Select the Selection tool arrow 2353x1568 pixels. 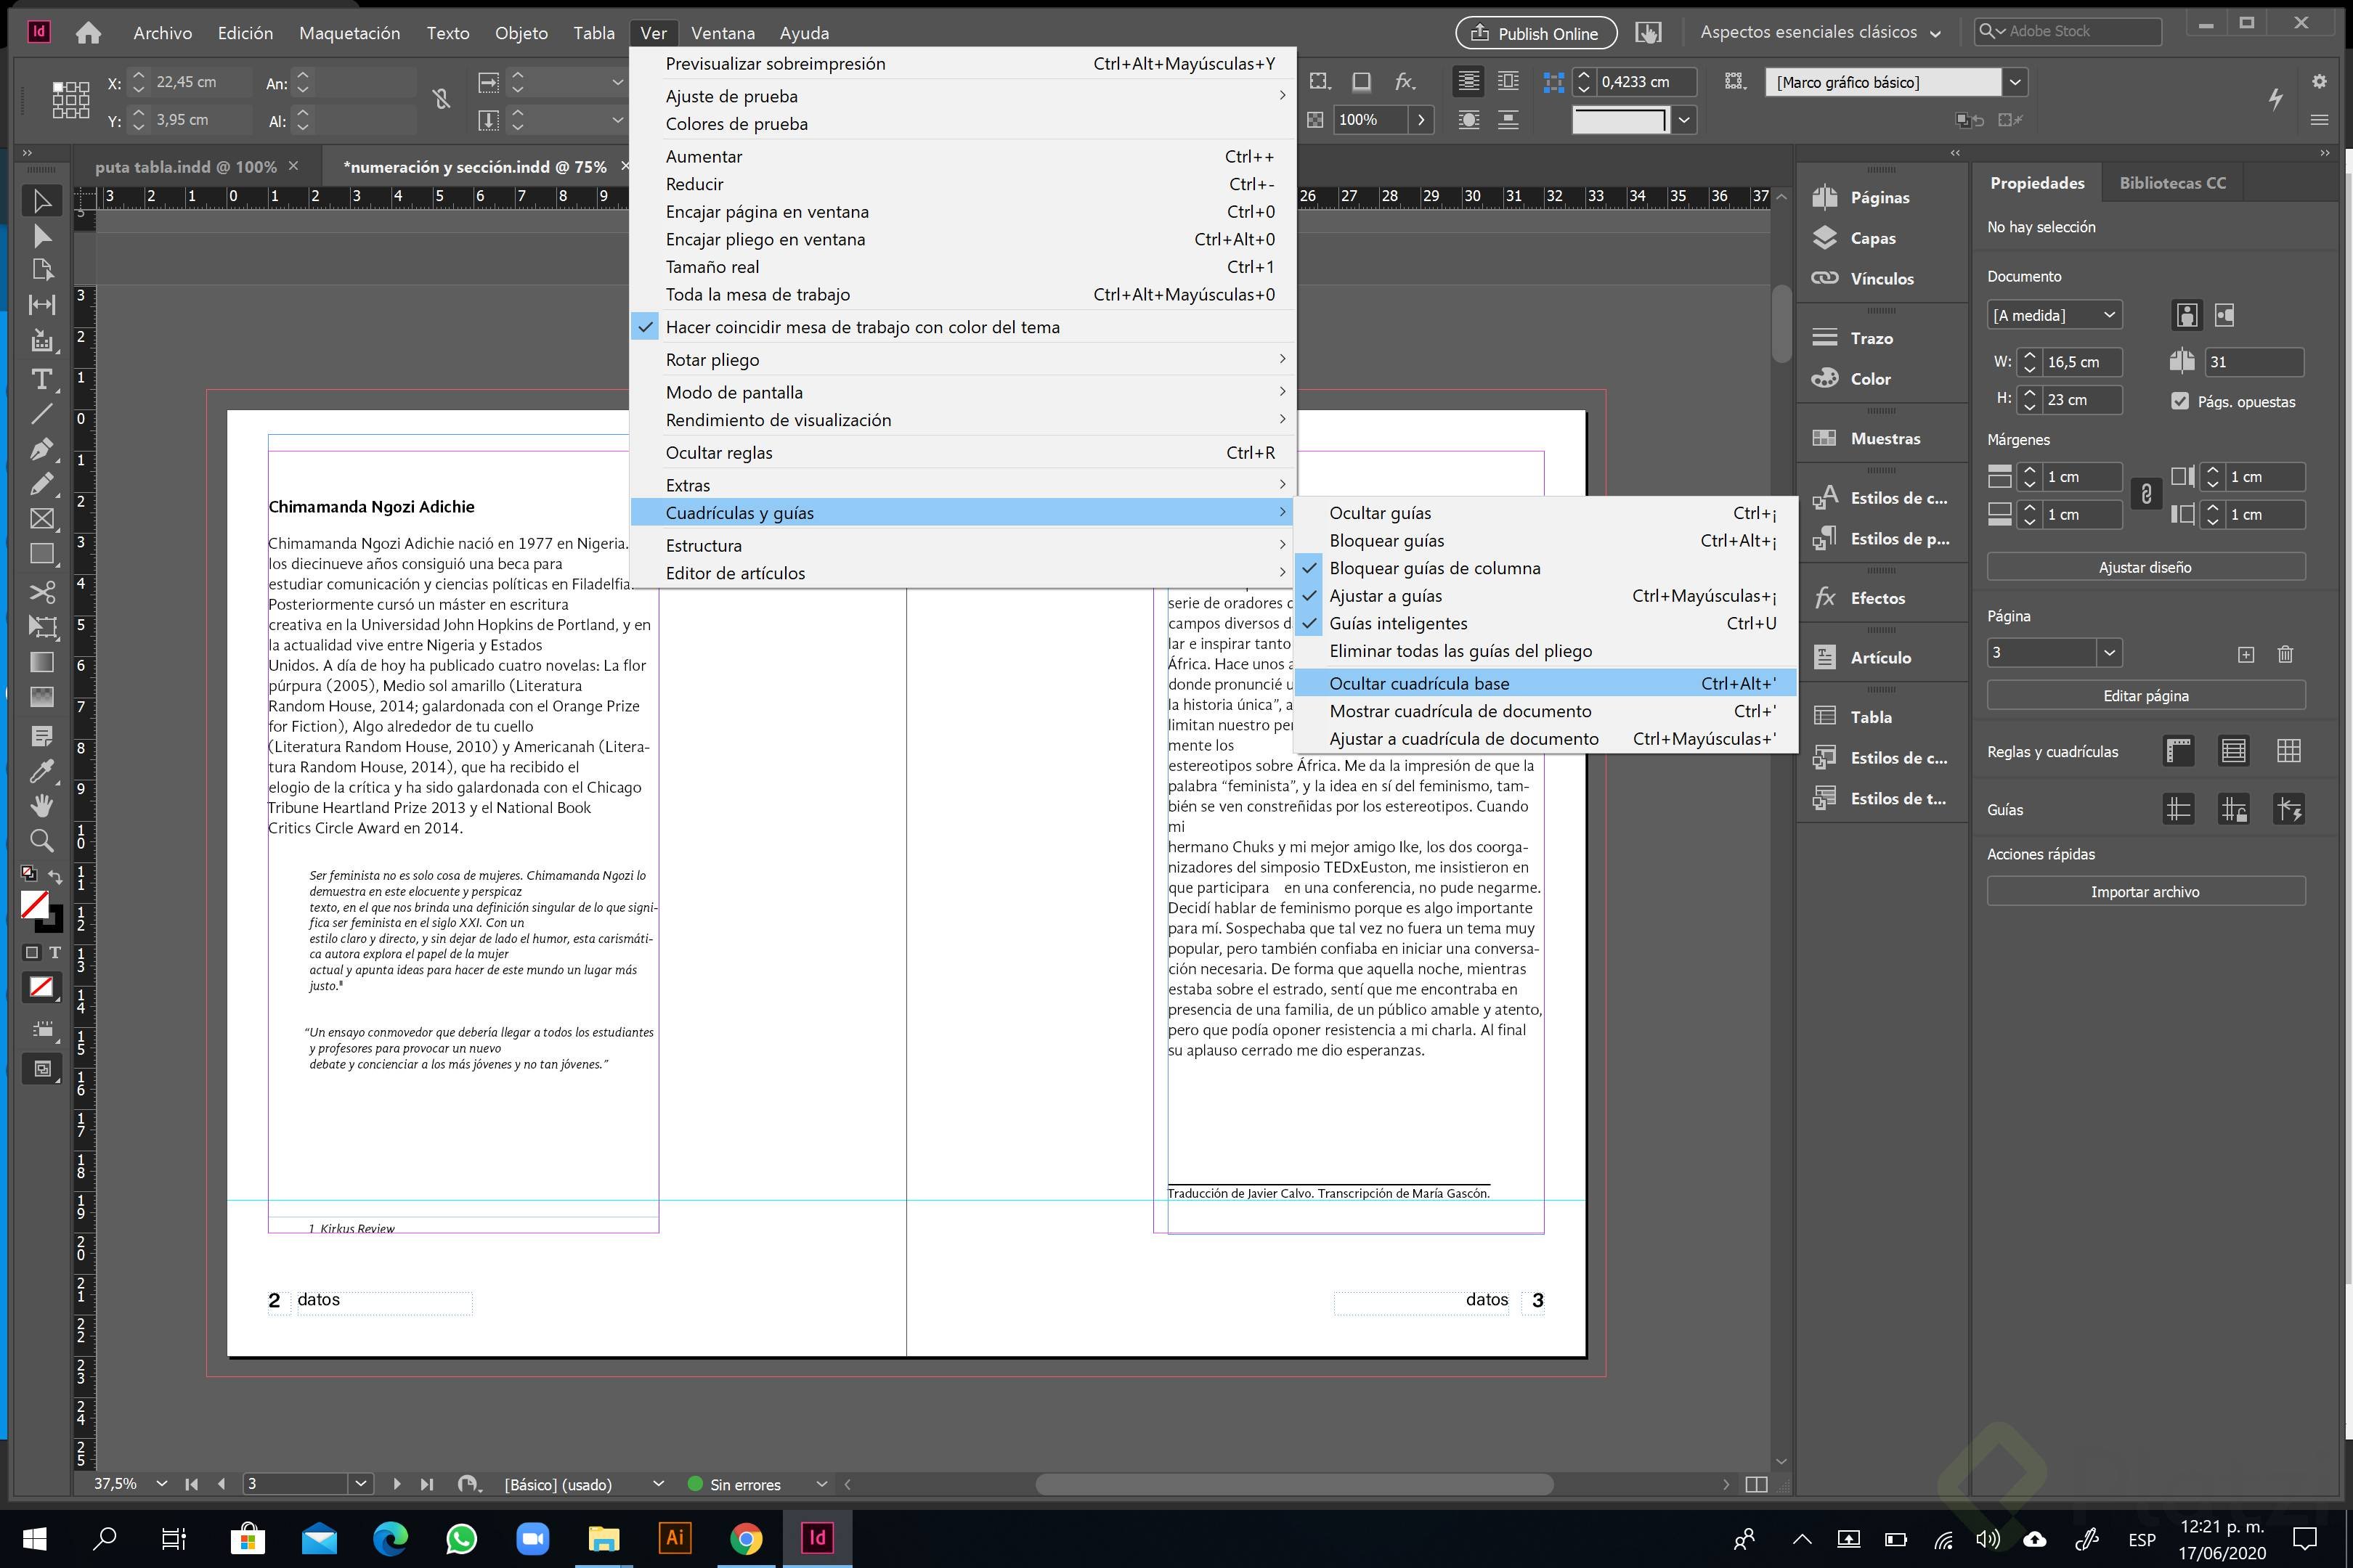pyautogui.click(x=41, y=201)
